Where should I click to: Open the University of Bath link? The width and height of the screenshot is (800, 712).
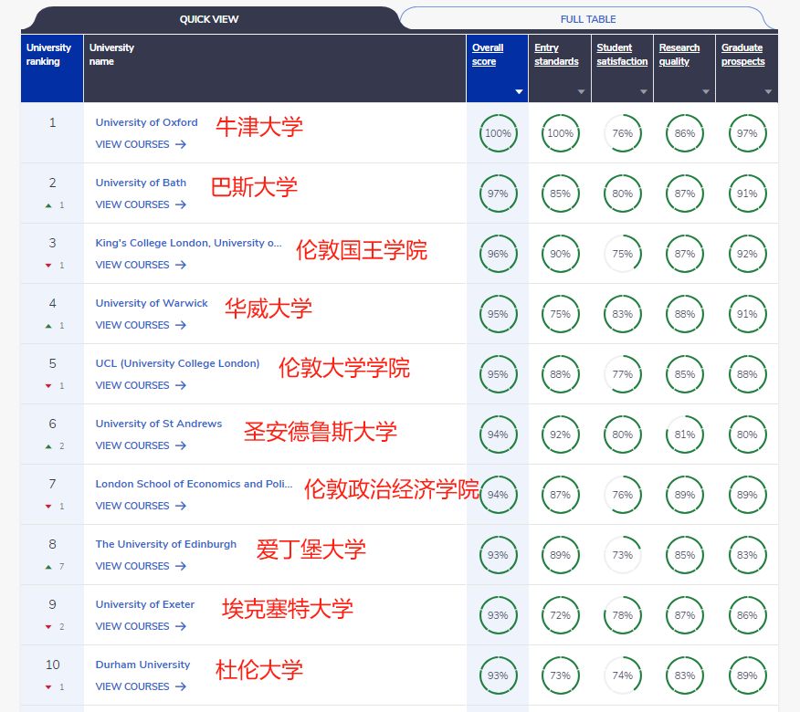141,183
